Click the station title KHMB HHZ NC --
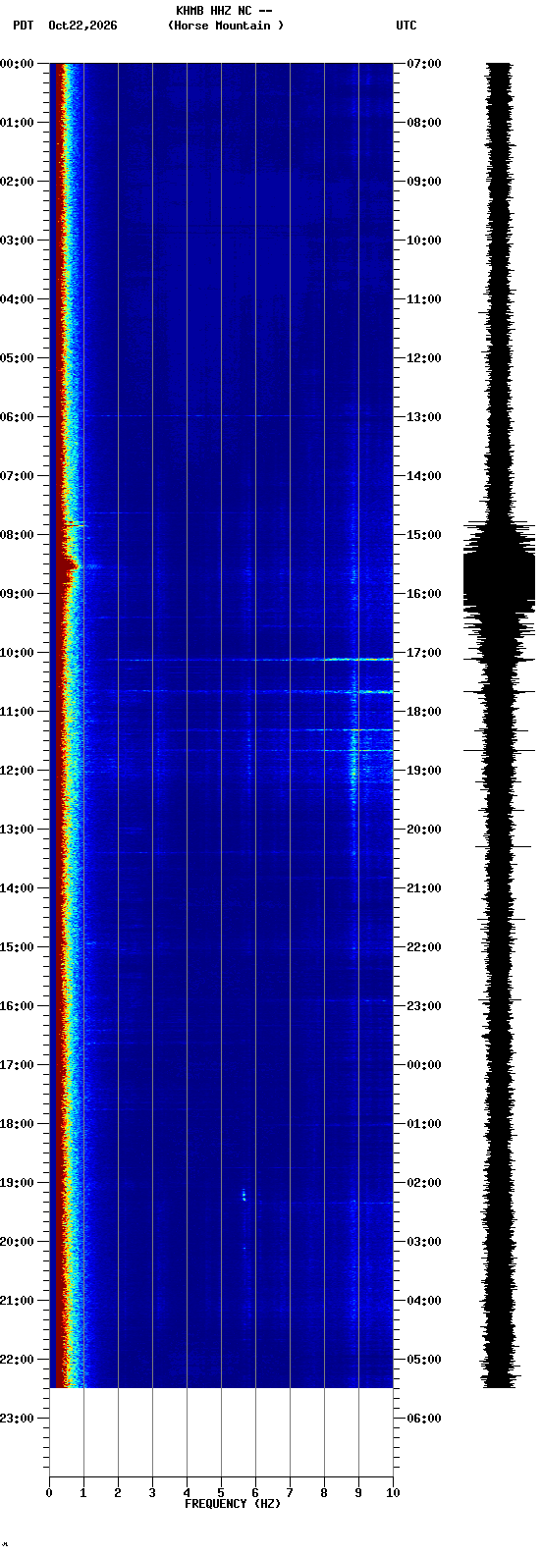 tap(224, 11)
